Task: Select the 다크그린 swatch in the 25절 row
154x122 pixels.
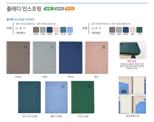Action: 63,30
